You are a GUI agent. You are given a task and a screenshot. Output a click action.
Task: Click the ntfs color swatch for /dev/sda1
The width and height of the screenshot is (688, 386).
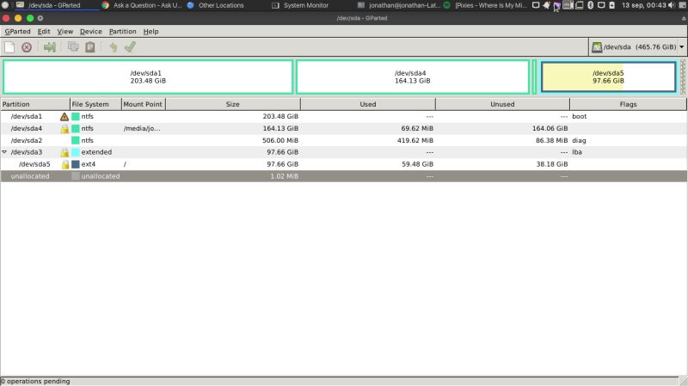(76, 117)
